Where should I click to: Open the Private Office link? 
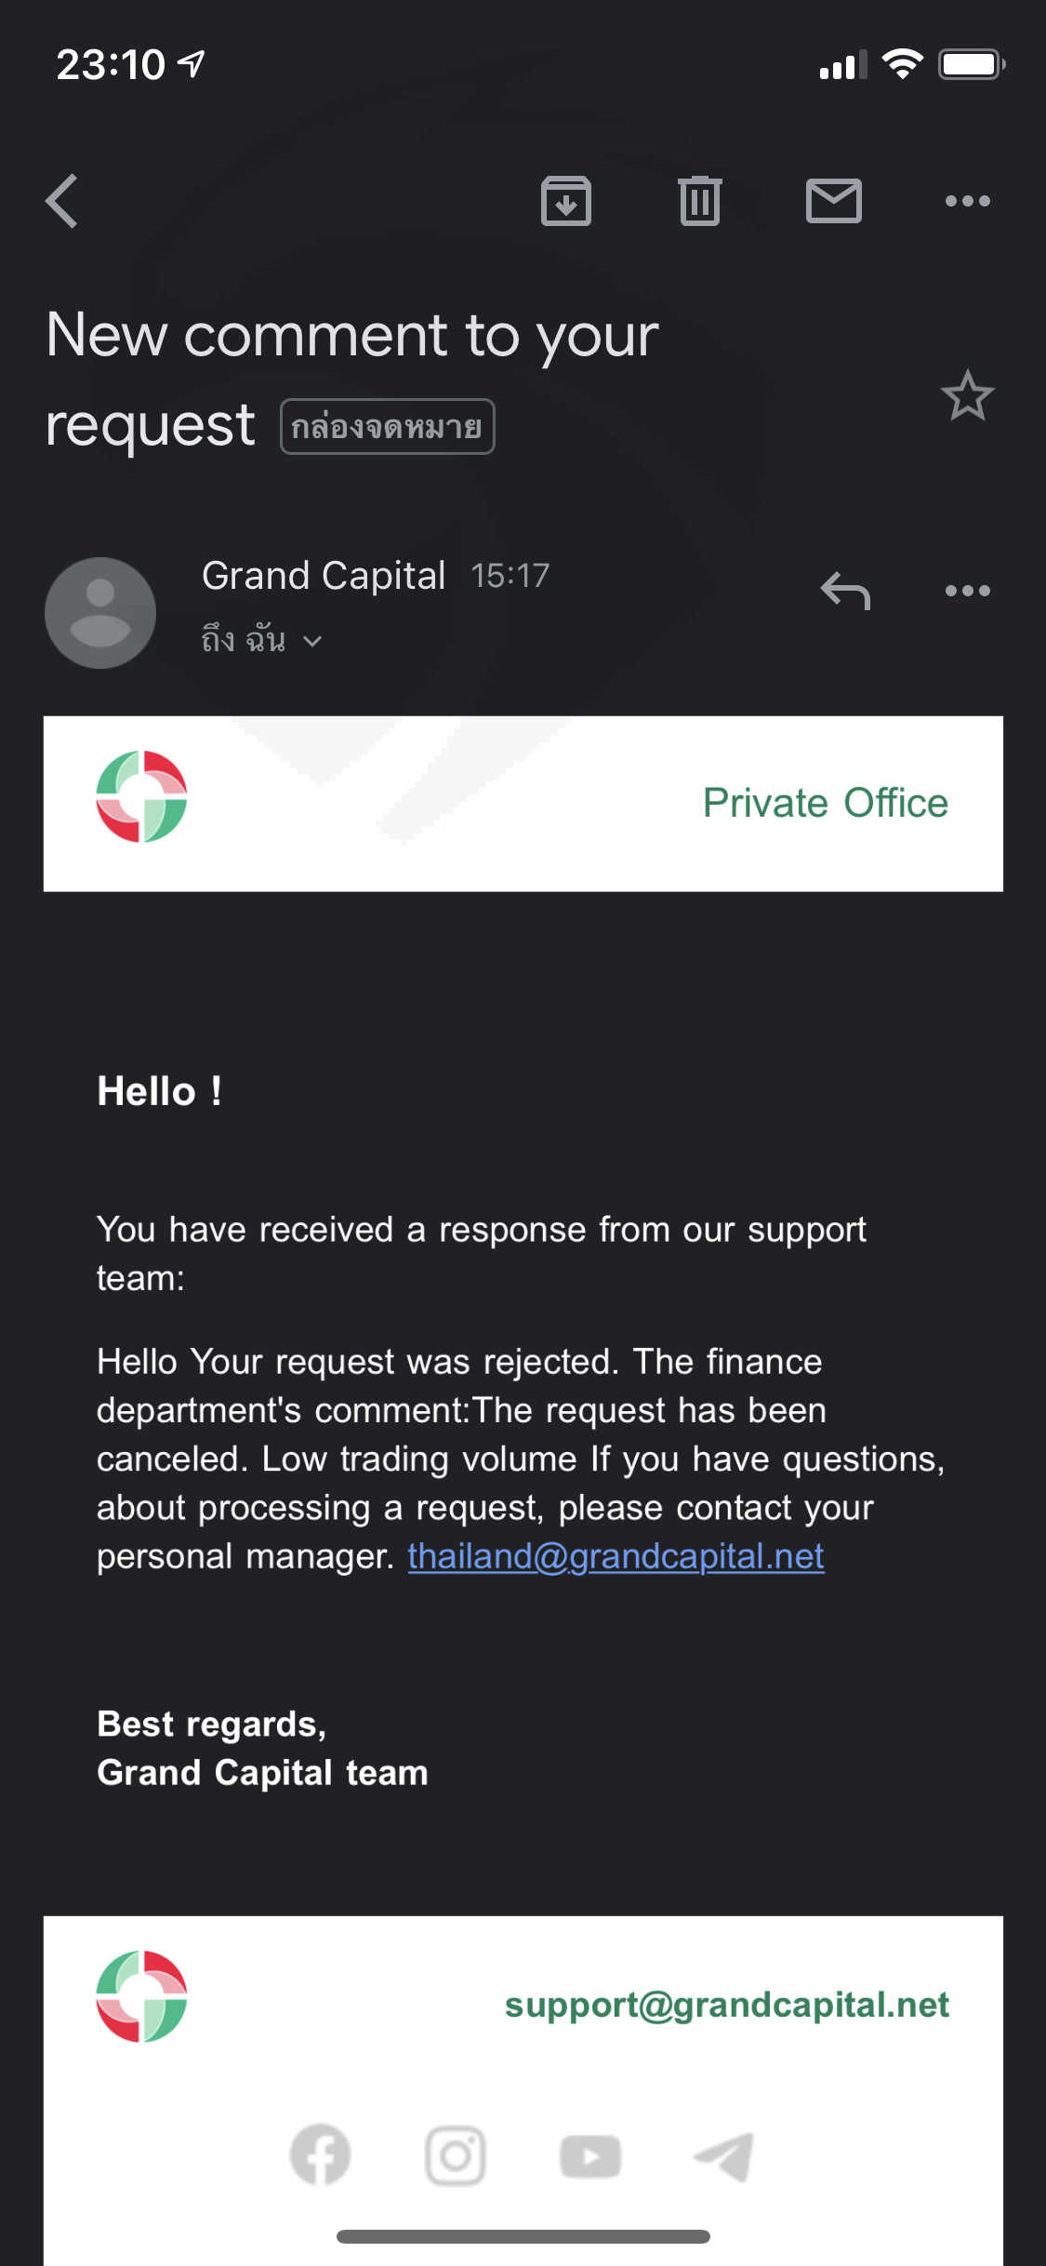click(x=825, y=803)
